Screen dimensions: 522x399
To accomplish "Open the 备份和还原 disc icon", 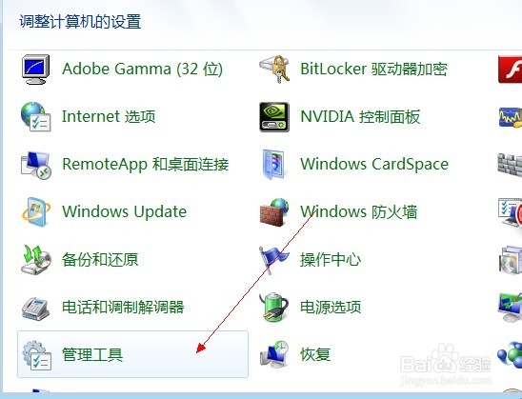I will 35,260.
